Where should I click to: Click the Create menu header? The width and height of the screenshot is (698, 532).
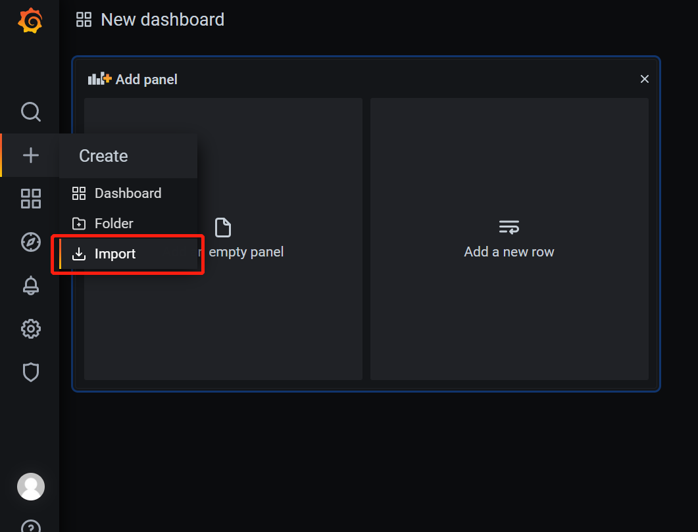point(128,156)
